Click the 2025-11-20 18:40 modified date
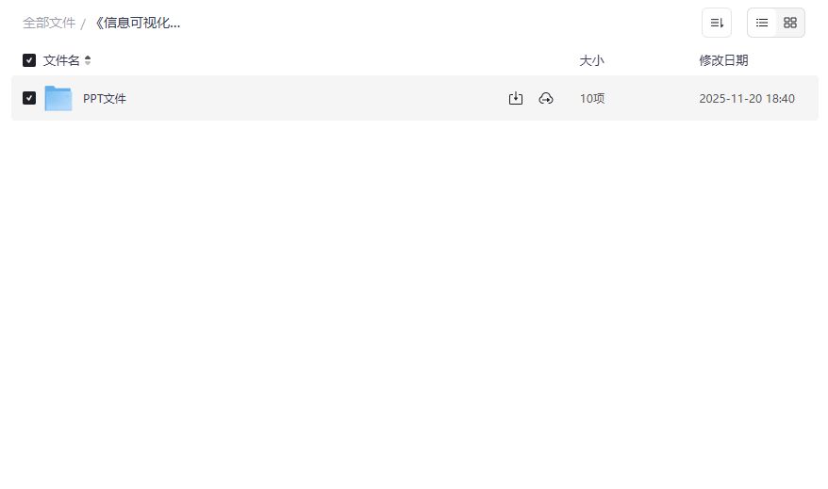This screenshot has height=489, width=828. [x=746, y=98]
